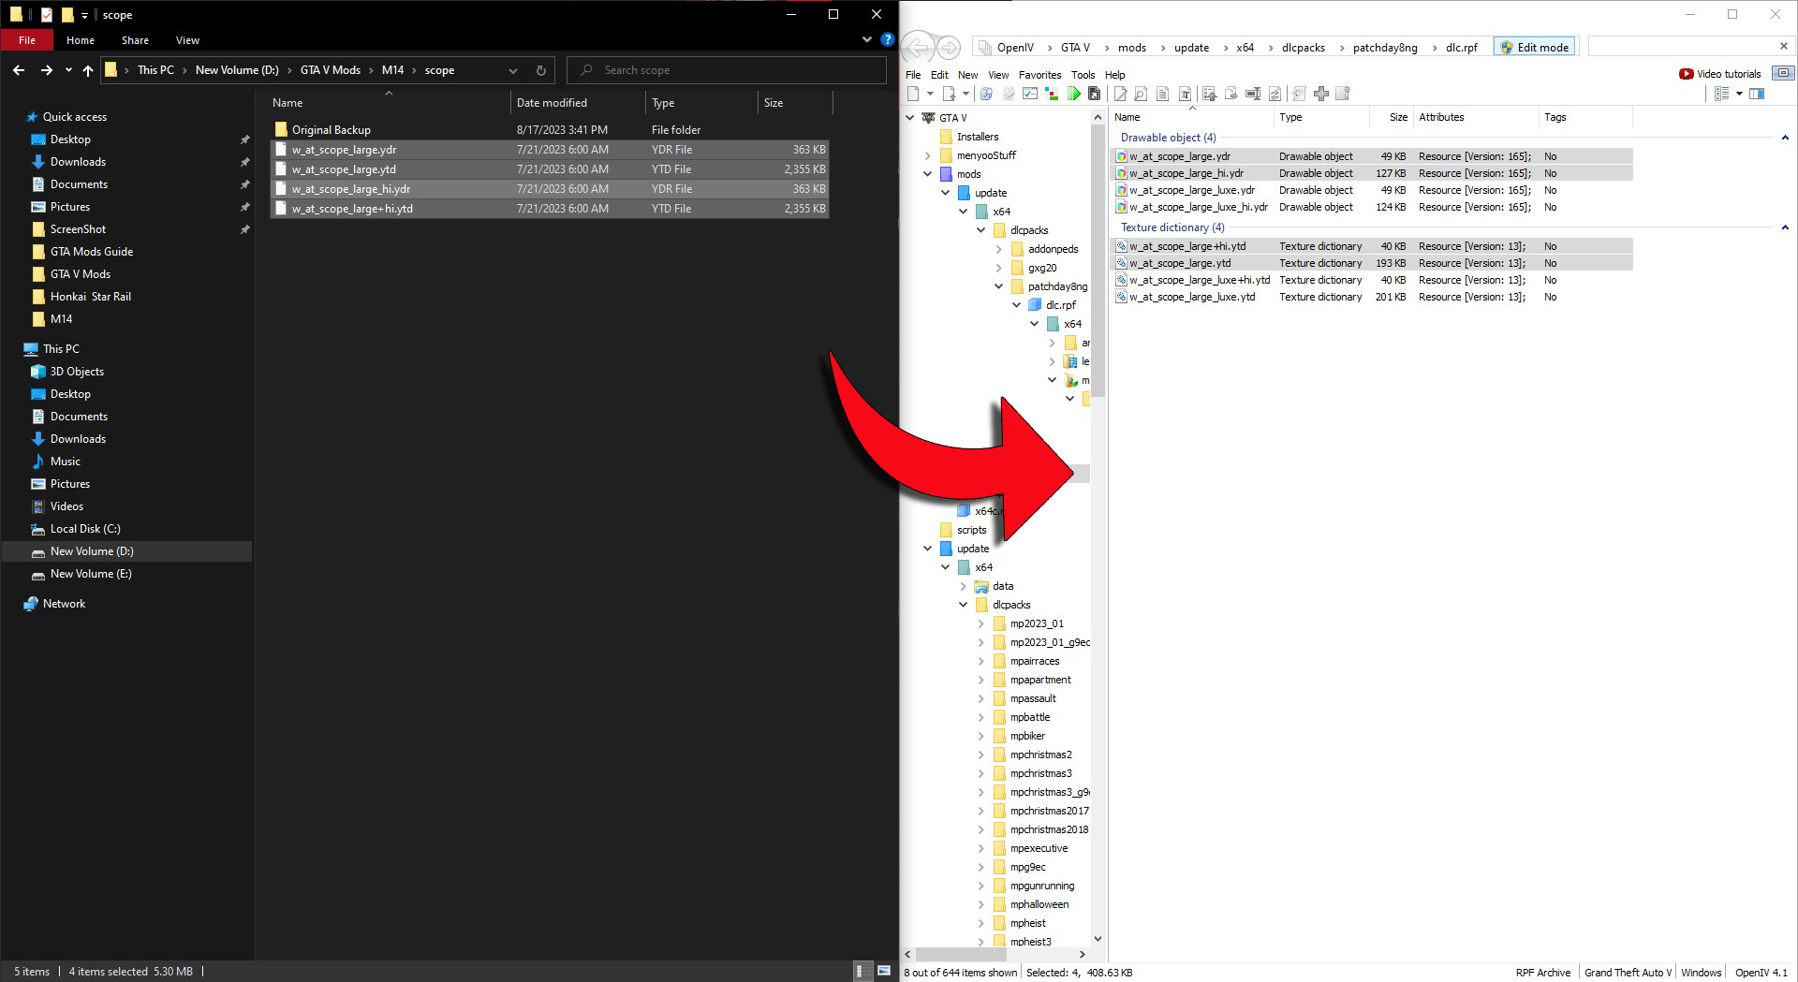
Task: Click the OpenIV back navigation arrow
Action: pos(919,48)
